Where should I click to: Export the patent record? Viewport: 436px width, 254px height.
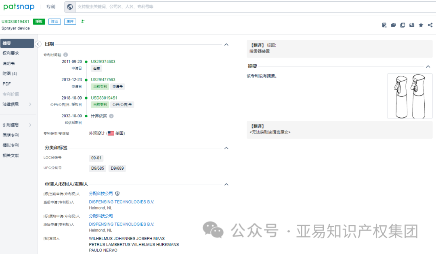(411, 25)
